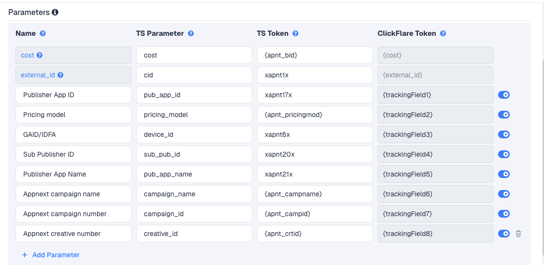Toggle the Publisher App ID parameter switch
This screenshot has width=544, height=265.
(x=504, y=95)
